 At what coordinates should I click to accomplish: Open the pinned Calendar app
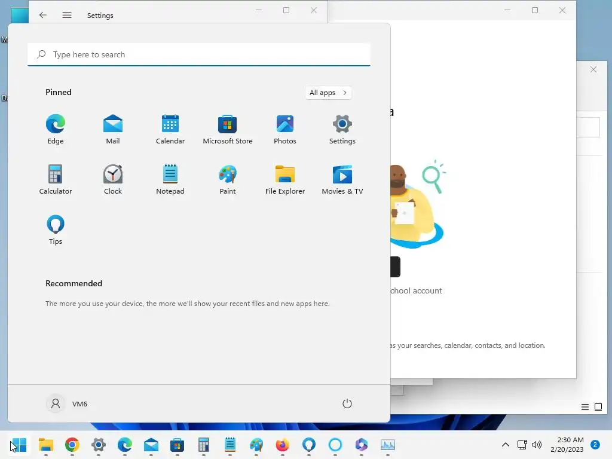(170, 130)
